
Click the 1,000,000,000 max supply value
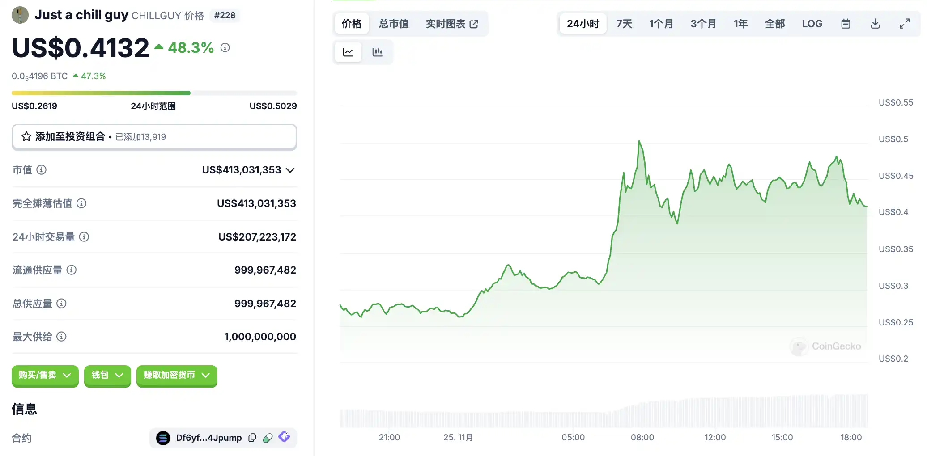click(260, 337)
